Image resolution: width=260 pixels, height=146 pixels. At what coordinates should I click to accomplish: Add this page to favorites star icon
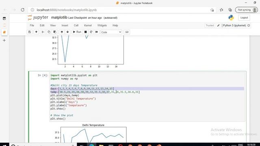coord(212,10)
